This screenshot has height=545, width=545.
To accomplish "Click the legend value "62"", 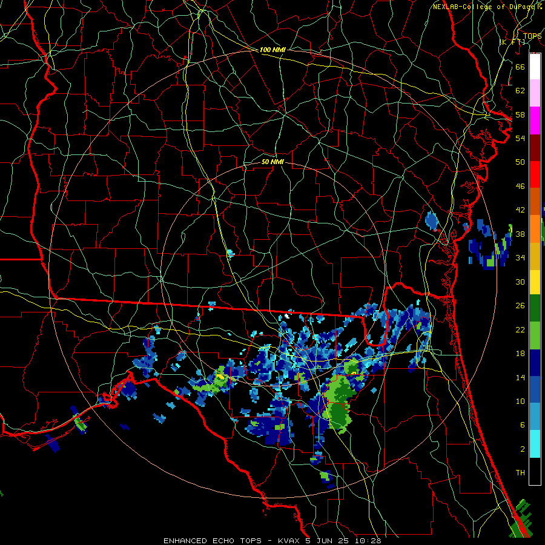I will (520, 91).
